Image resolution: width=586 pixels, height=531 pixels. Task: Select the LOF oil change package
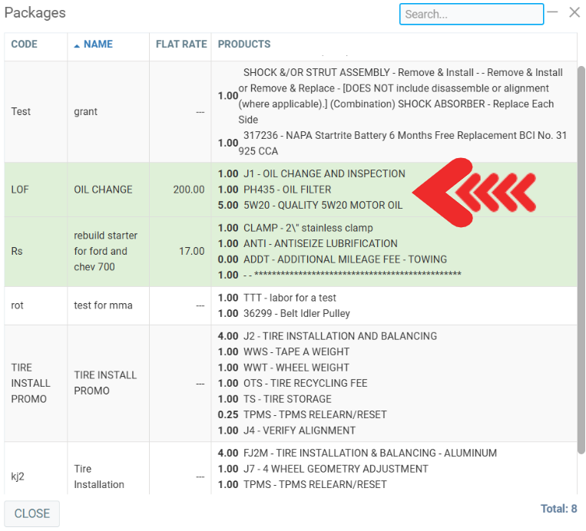(103, 190)
